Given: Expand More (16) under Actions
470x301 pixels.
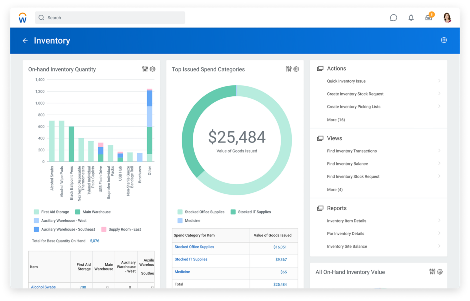Looking at the screenshot, I should [x=336, y=120].
